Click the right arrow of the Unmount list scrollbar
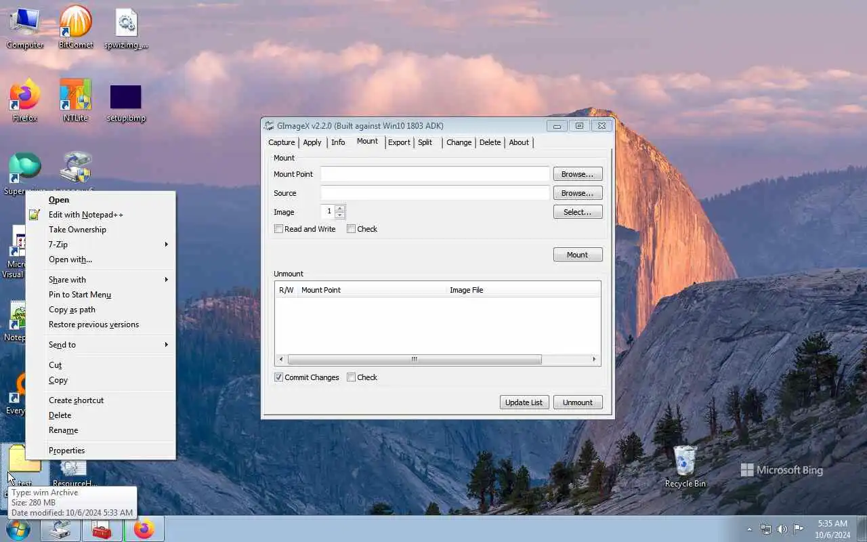Image resolution: width=867 pixels, height=542 pixels. coord(594,359)
